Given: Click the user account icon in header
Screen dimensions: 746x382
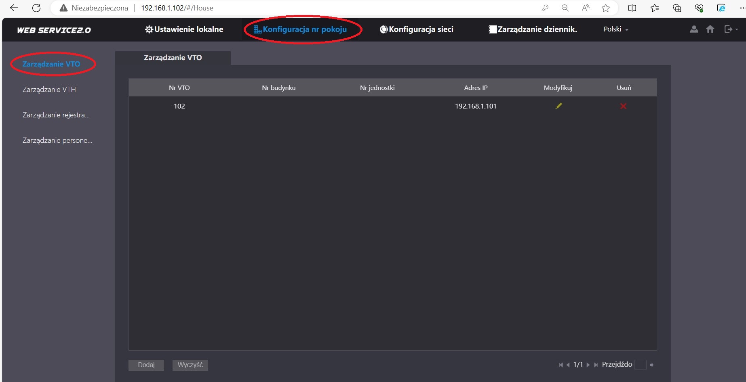Looking at the screenshot, I should (x=694, y=29).
